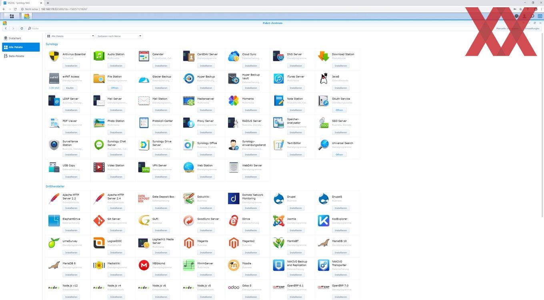Click Öffnen under OAuth Service
The width and height of the screenshot is (544, 300).
(x=339, y=110)
